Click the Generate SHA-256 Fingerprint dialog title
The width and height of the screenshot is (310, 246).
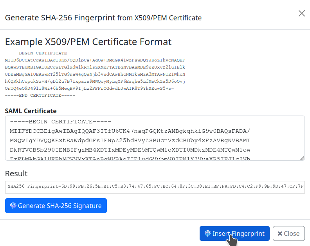click(103, 18)
